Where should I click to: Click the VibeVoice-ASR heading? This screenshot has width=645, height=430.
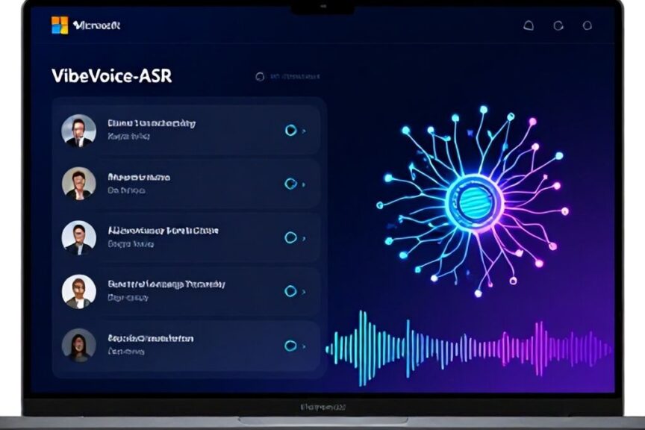click(111, 76)
